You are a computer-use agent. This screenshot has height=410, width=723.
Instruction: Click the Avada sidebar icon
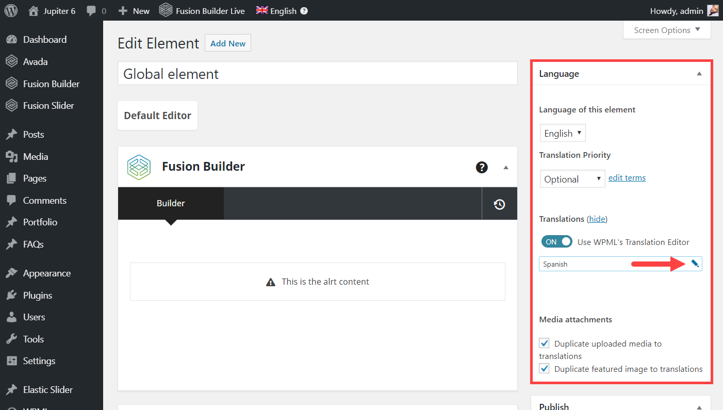11,62
